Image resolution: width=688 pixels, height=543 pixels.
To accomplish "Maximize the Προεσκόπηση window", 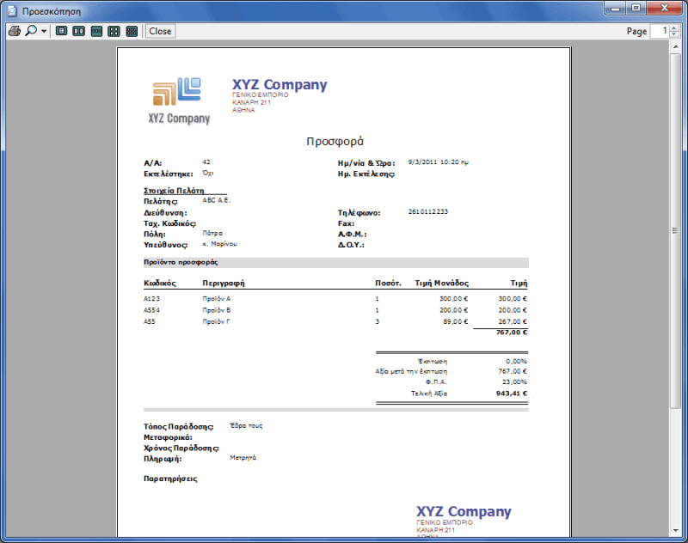I will tap(635, 8).
